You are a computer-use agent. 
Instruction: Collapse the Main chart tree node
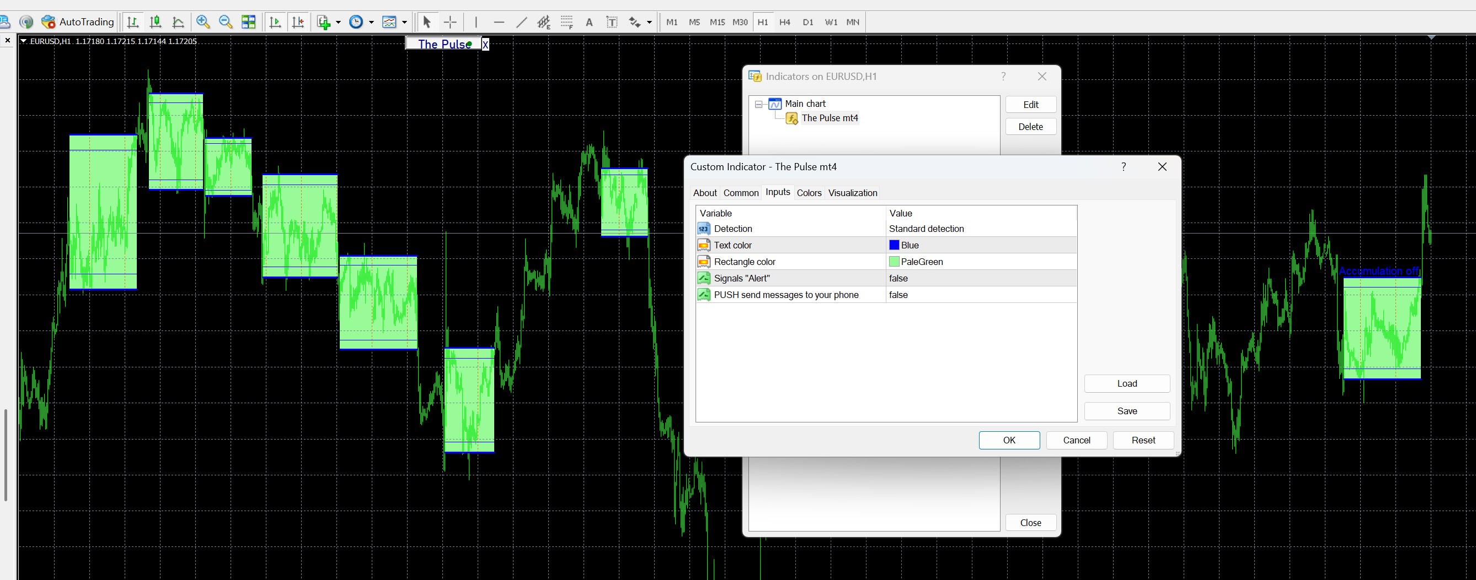(758, 104)
